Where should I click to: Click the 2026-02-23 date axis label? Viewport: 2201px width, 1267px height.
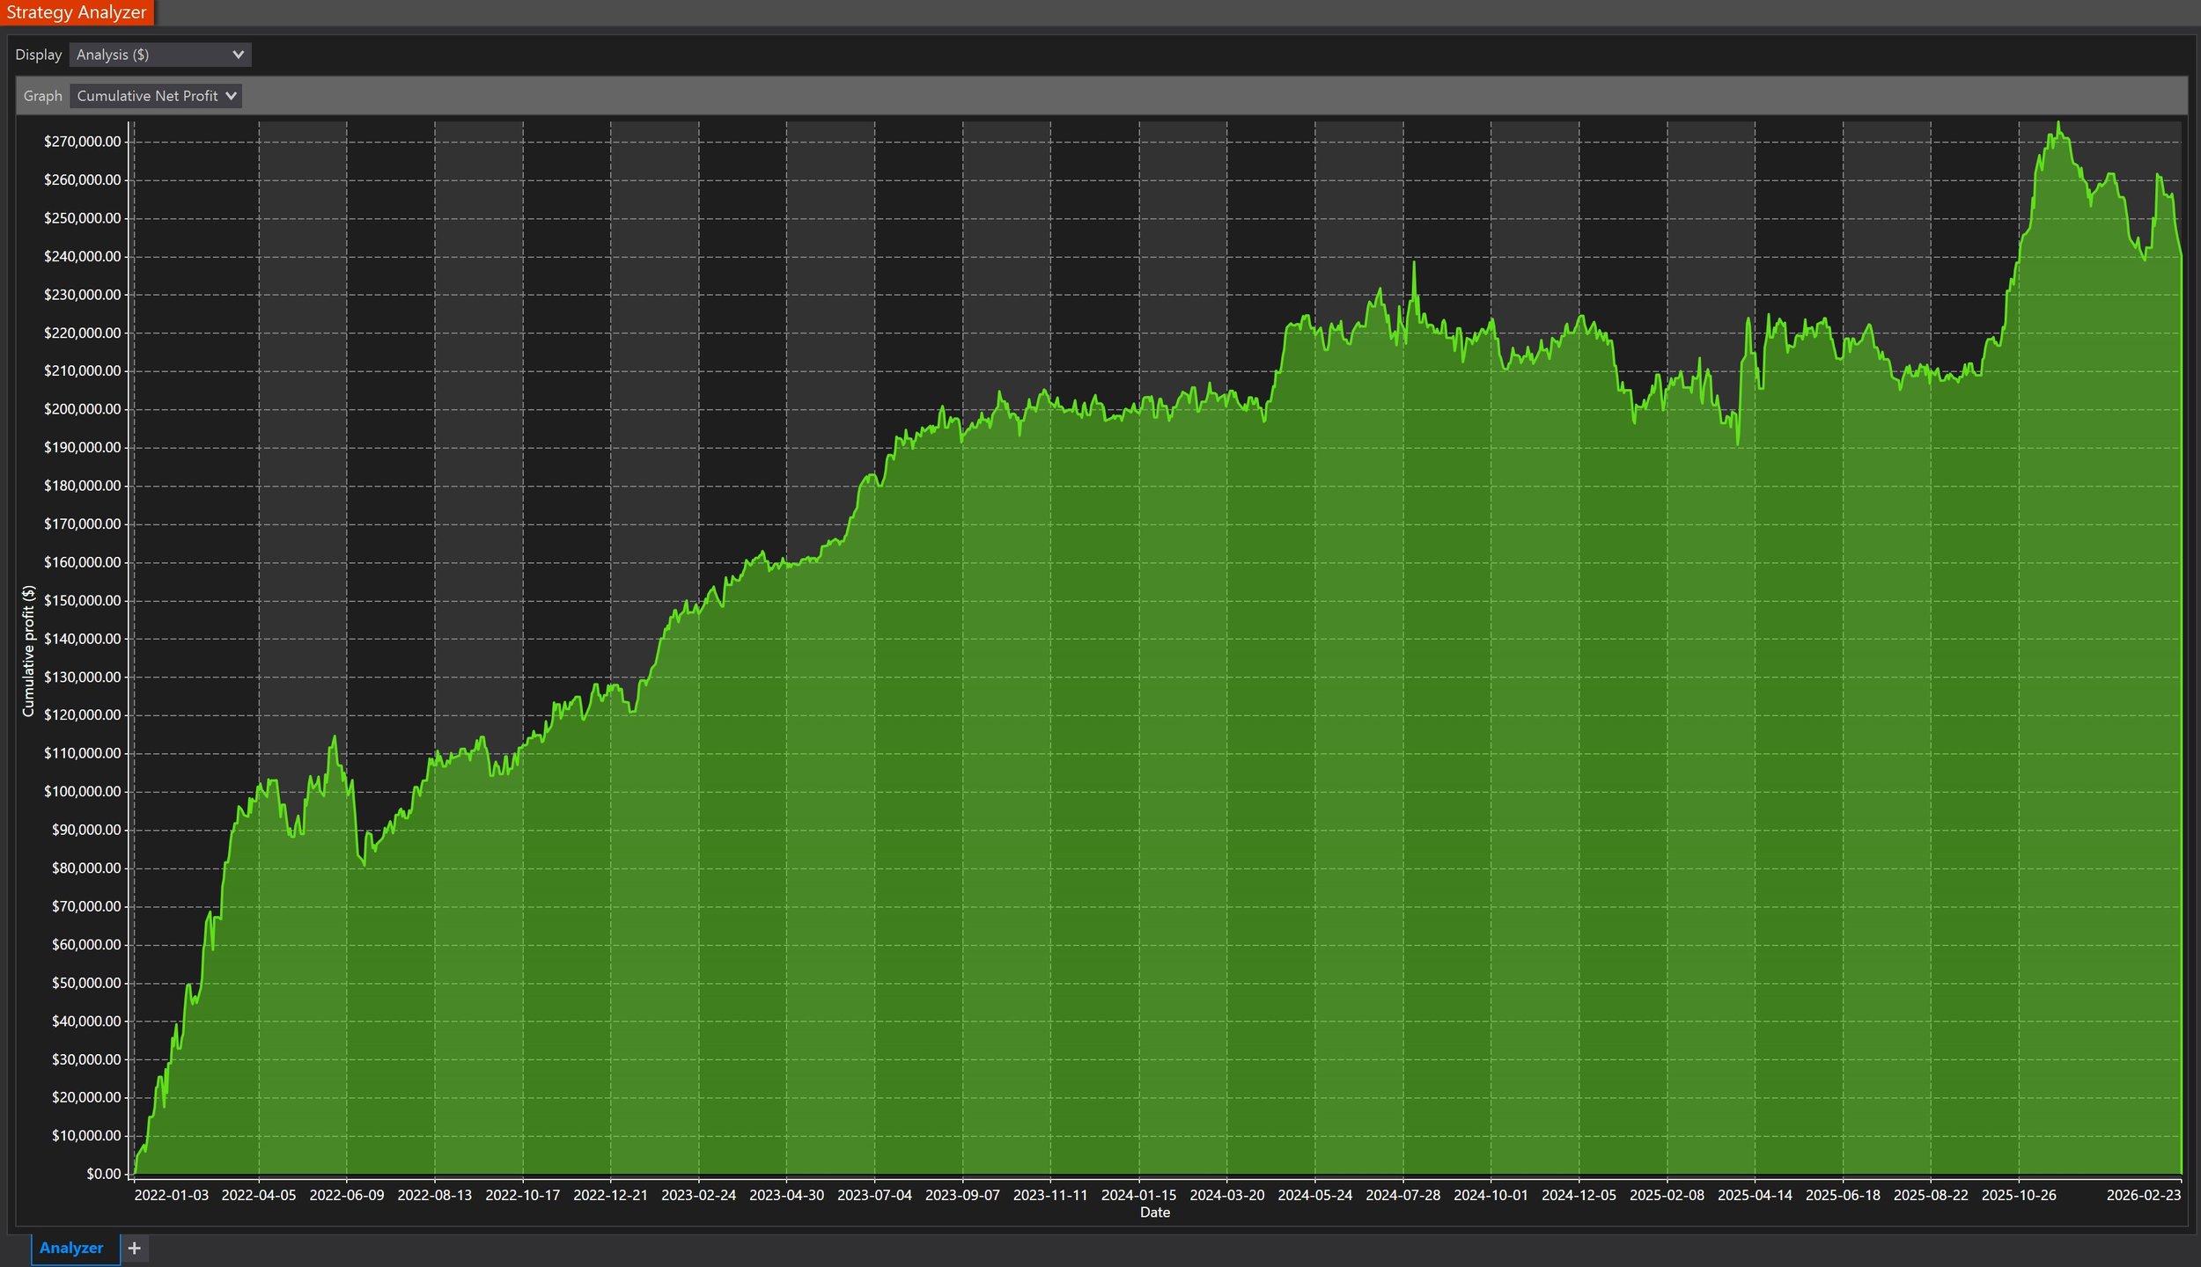tap(2143, 1195)
